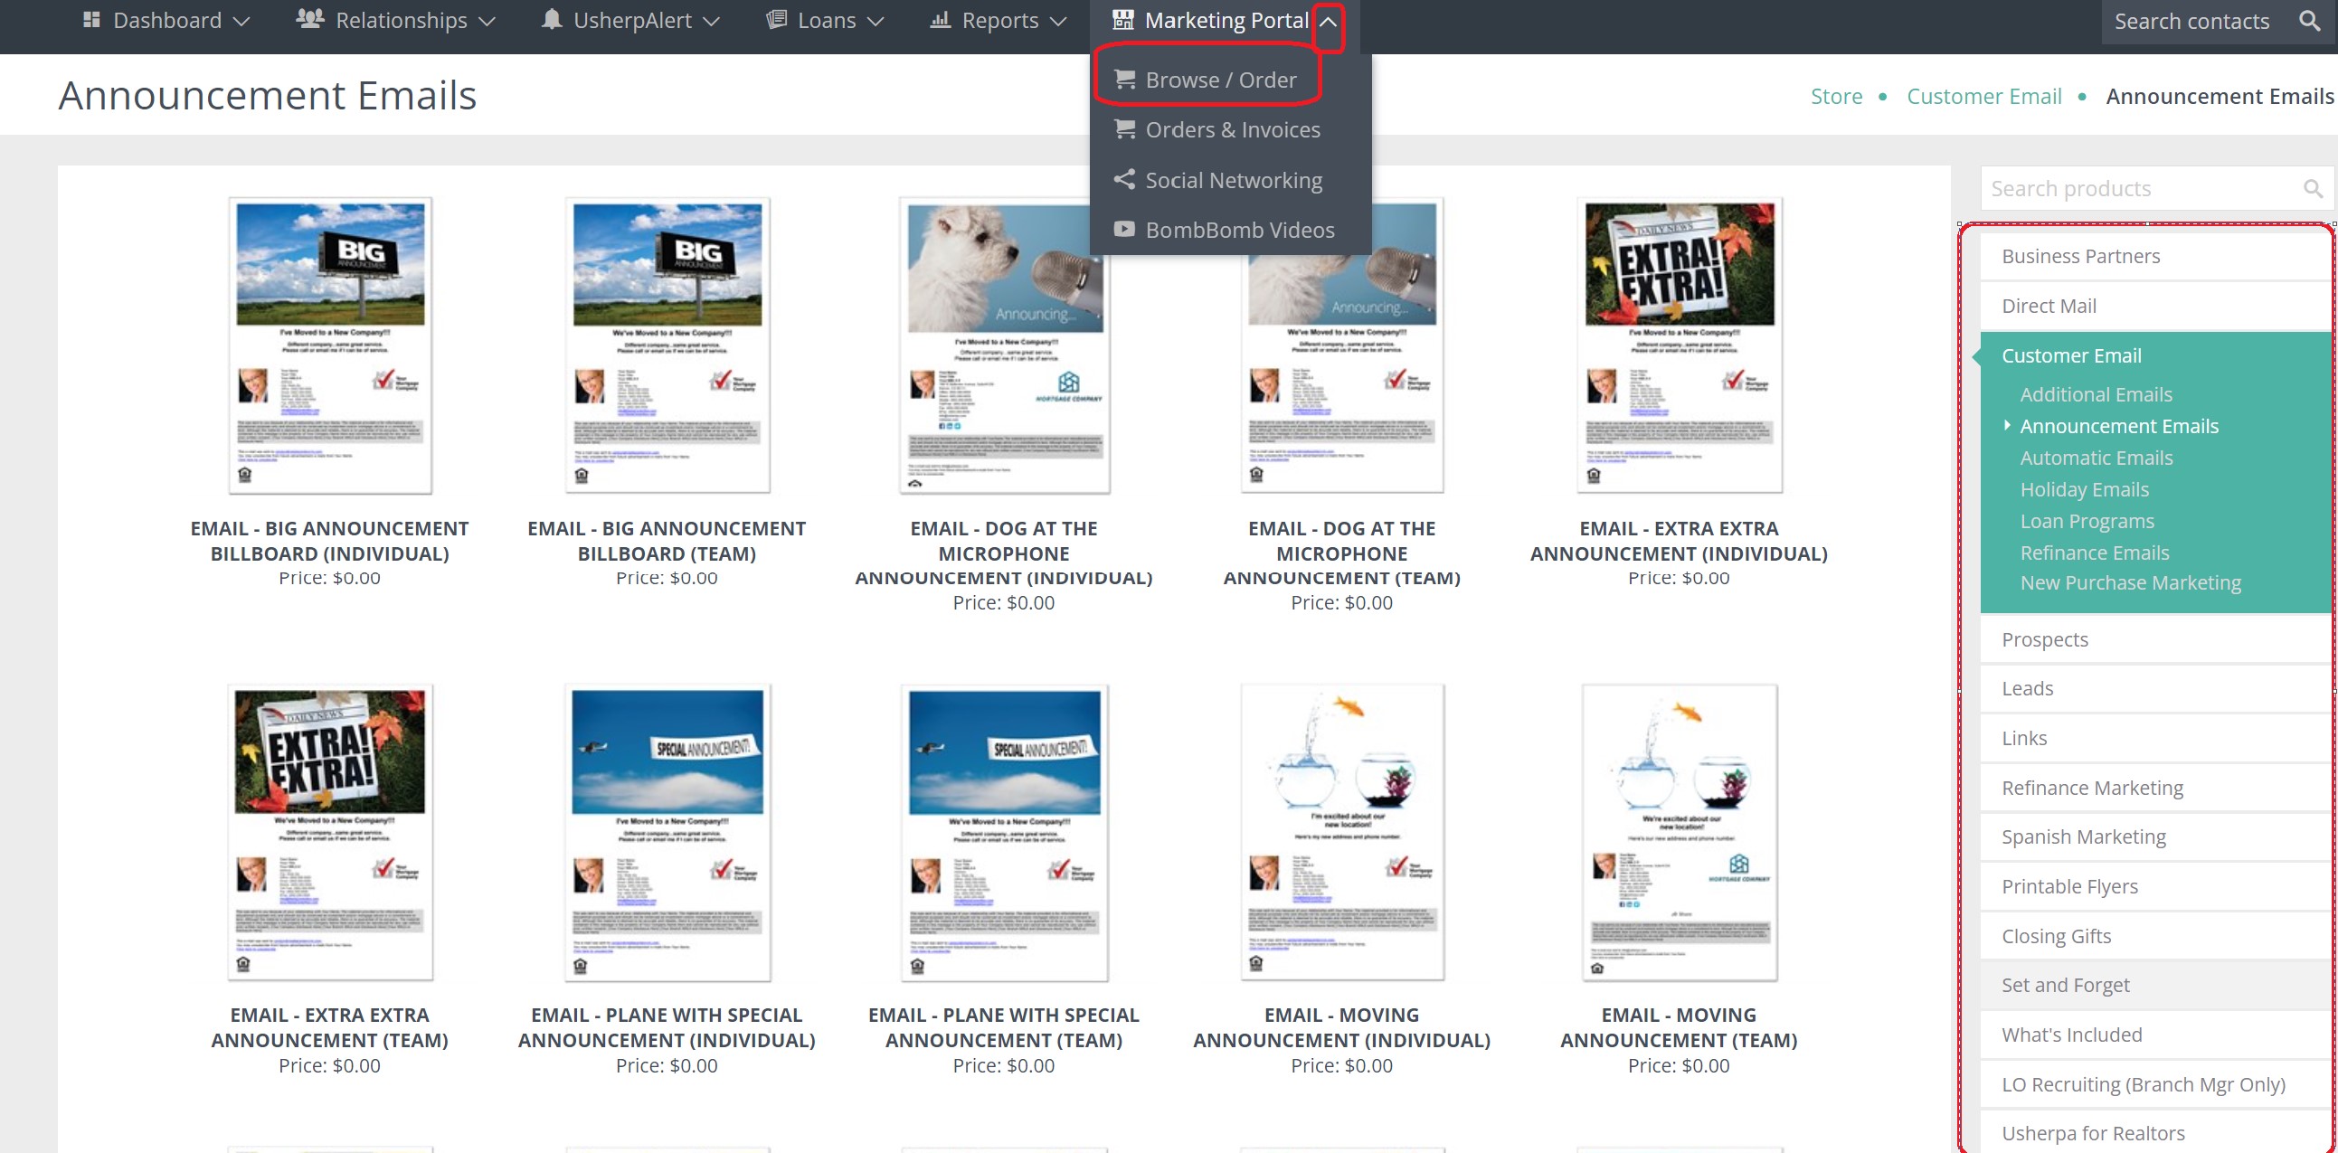Open Extra Extra Announcement (Individual) thumbnail

click(x=1678, y=345)
